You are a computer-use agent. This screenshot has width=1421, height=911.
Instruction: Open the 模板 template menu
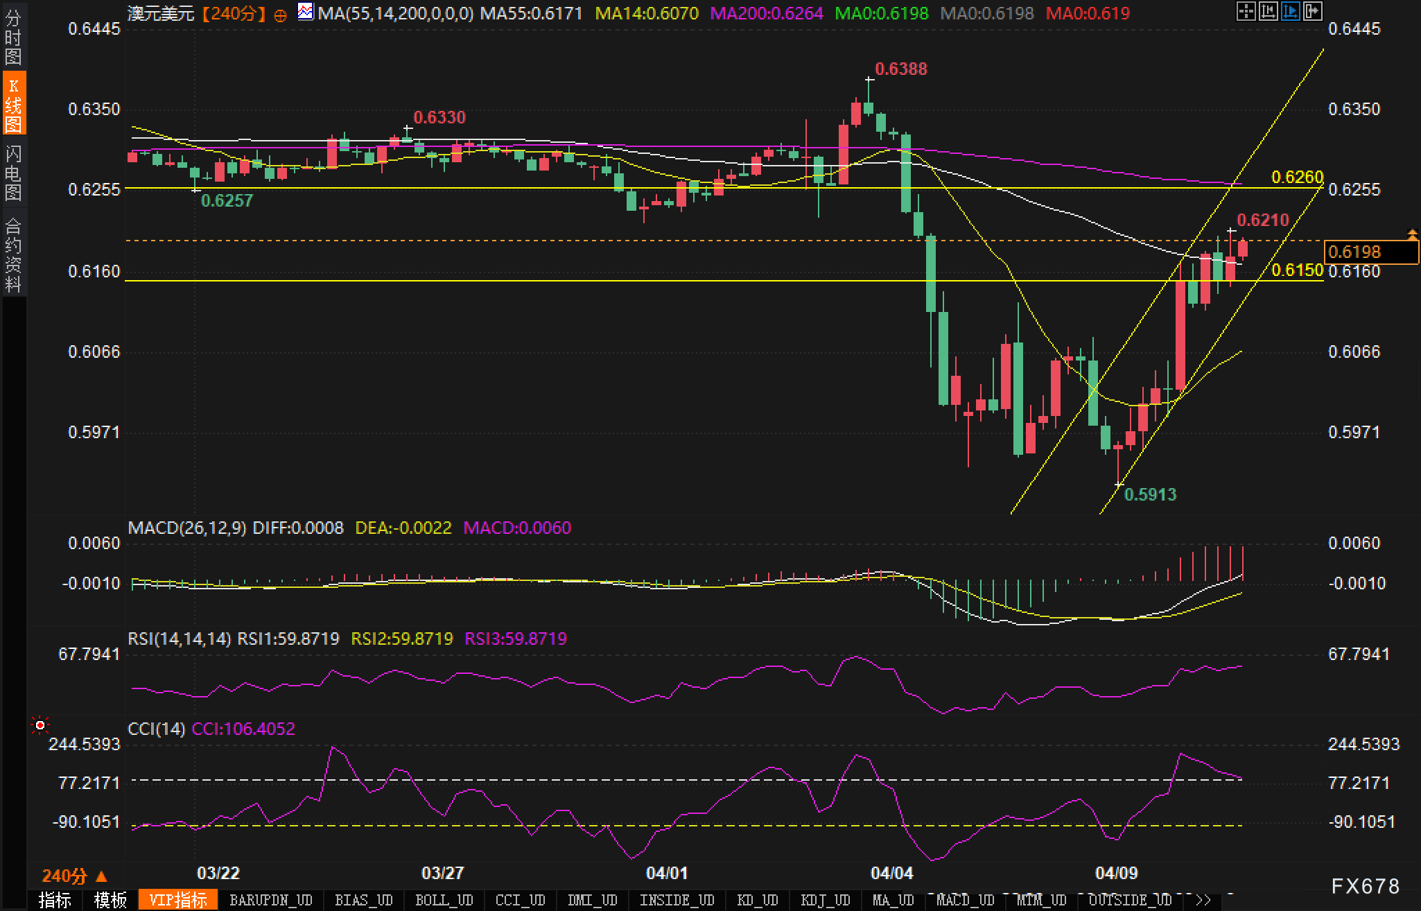tap(110, 900)
